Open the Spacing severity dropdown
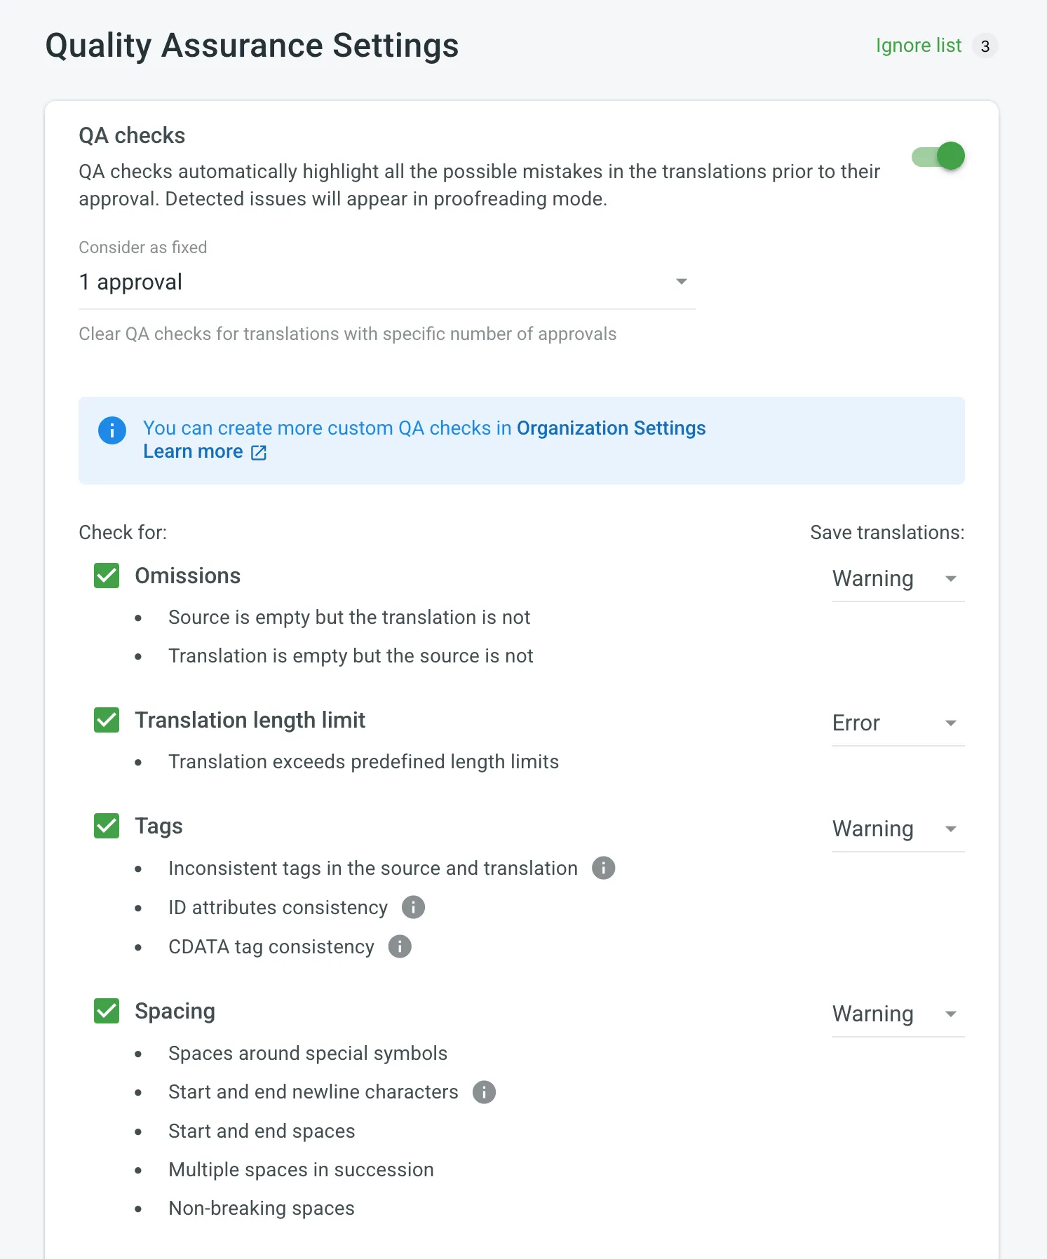Screen dimensions: 1047x1259 click(x=898, y=1014)
